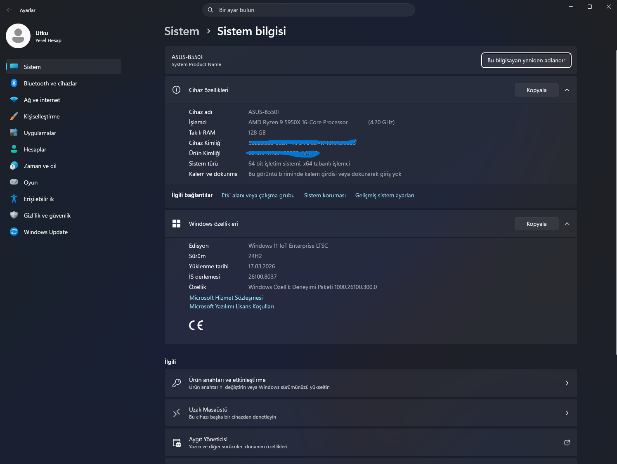Click the gamepad icon for Oyun
This screenshot has width=617, height=464.
coord(14,182)
